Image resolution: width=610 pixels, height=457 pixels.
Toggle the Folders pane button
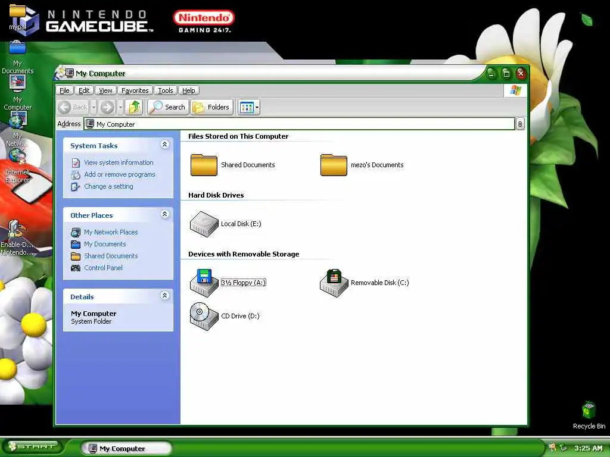click(x=212, y=107)
